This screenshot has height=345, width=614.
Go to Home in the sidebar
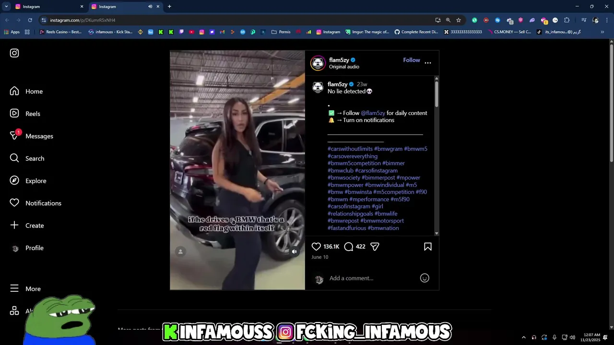tap(26, 91)
